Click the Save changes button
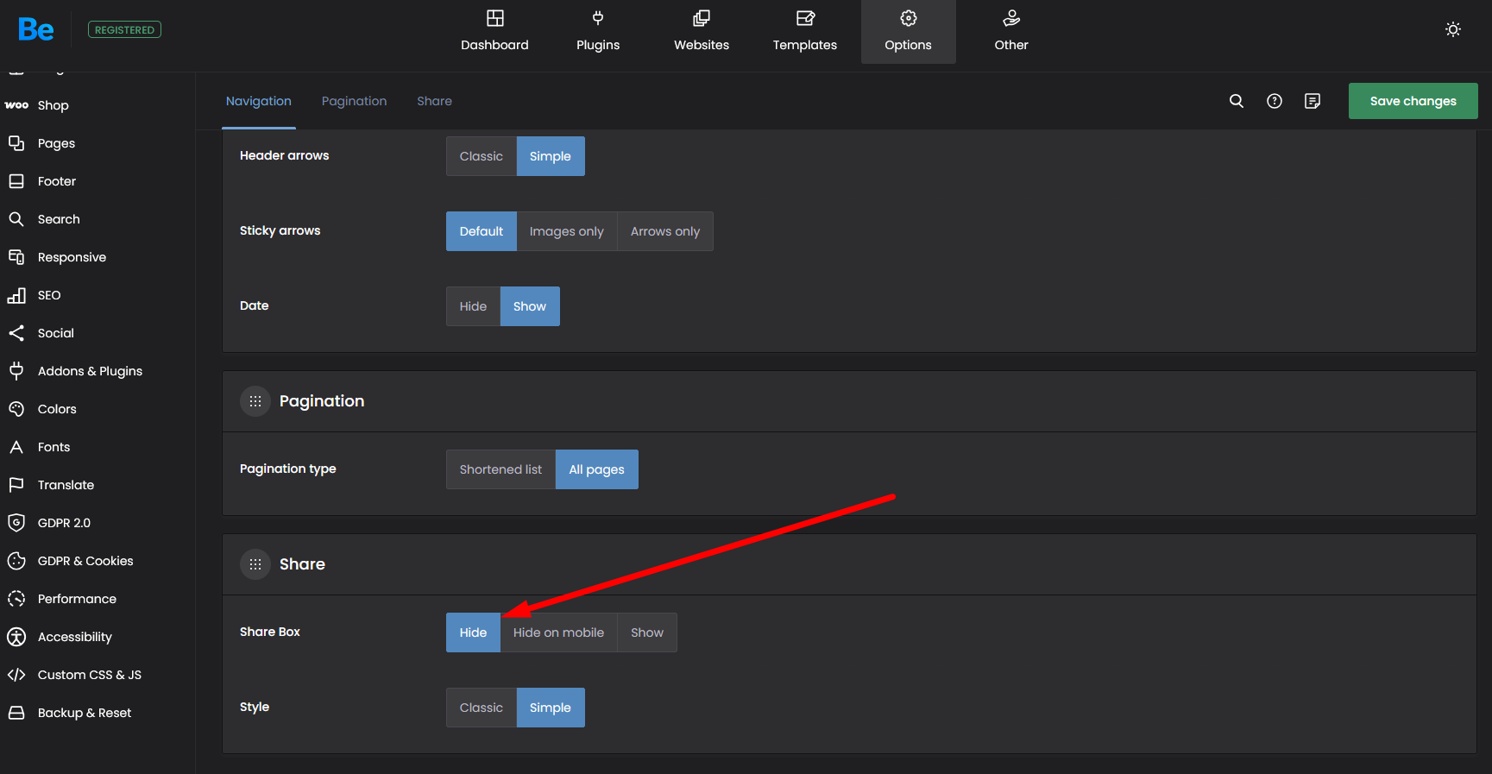Viewport: 1492px width, 774px height. (1413, 101)
